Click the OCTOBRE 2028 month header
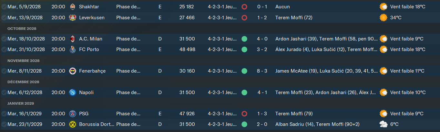 (x=22, y=29)
